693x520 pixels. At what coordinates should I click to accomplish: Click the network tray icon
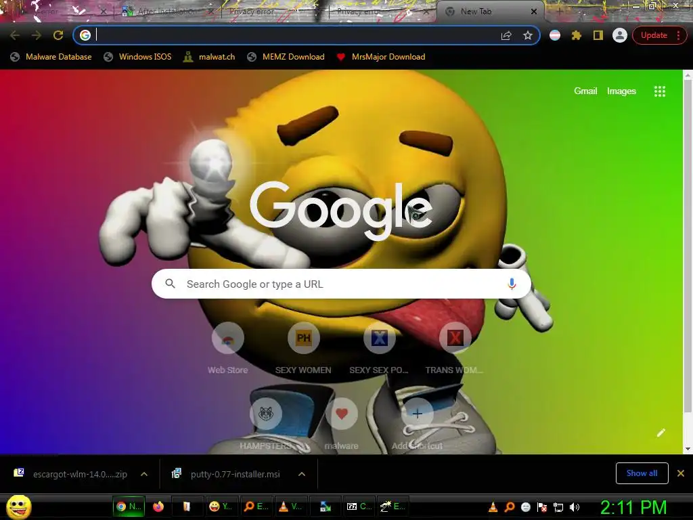(558, 507)
